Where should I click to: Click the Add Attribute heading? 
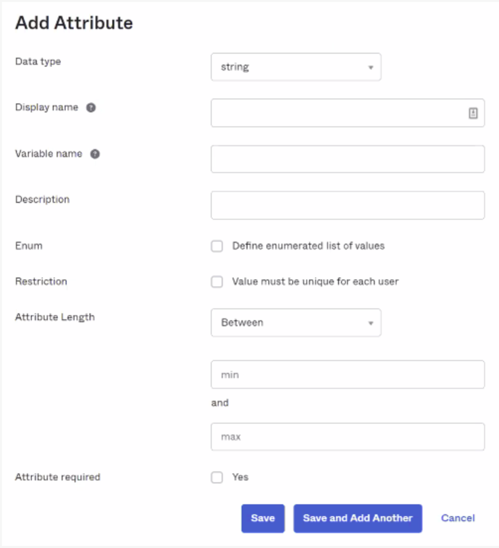[74, 22]
